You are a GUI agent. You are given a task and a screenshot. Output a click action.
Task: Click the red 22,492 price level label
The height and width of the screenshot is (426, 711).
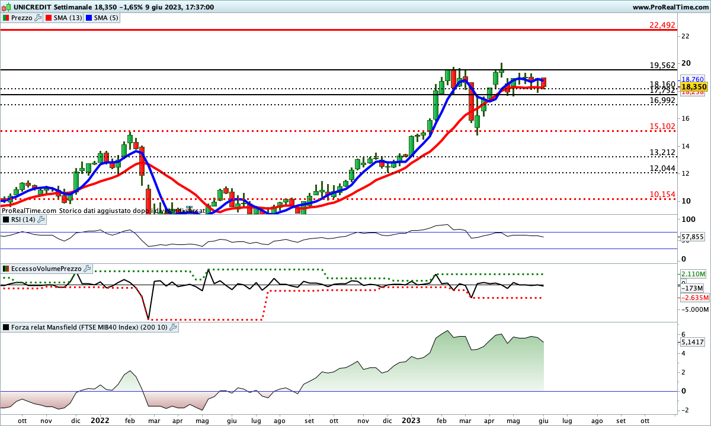662,25
